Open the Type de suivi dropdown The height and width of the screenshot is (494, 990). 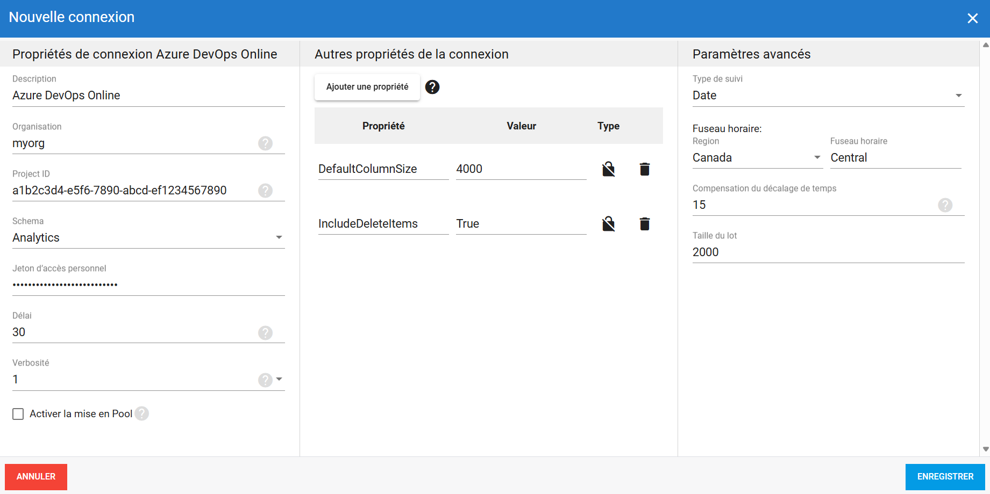coord(829,96)
